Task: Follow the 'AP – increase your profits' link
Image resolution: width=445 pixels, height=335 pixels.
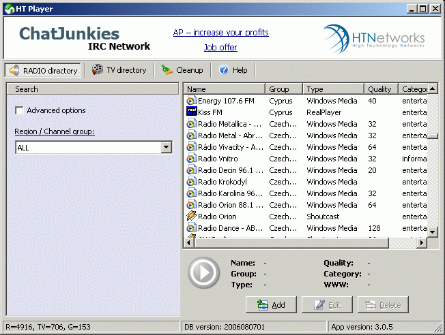Action: 221,33
